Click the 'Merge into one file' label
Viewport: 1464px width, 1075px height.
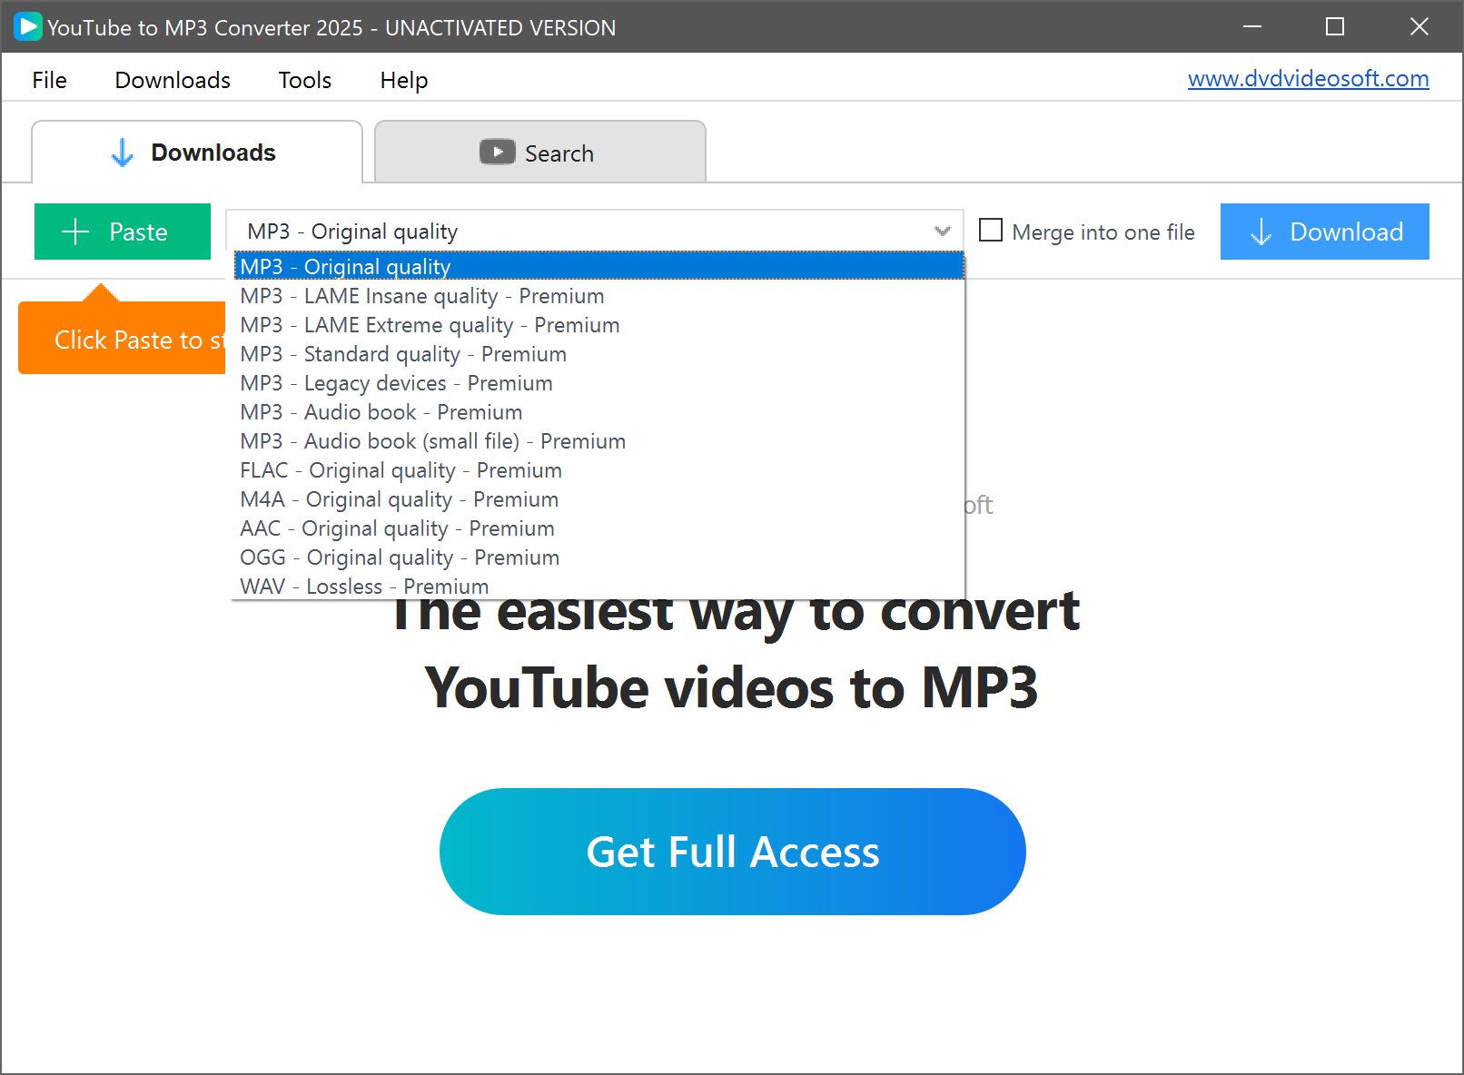[1103, 232]
